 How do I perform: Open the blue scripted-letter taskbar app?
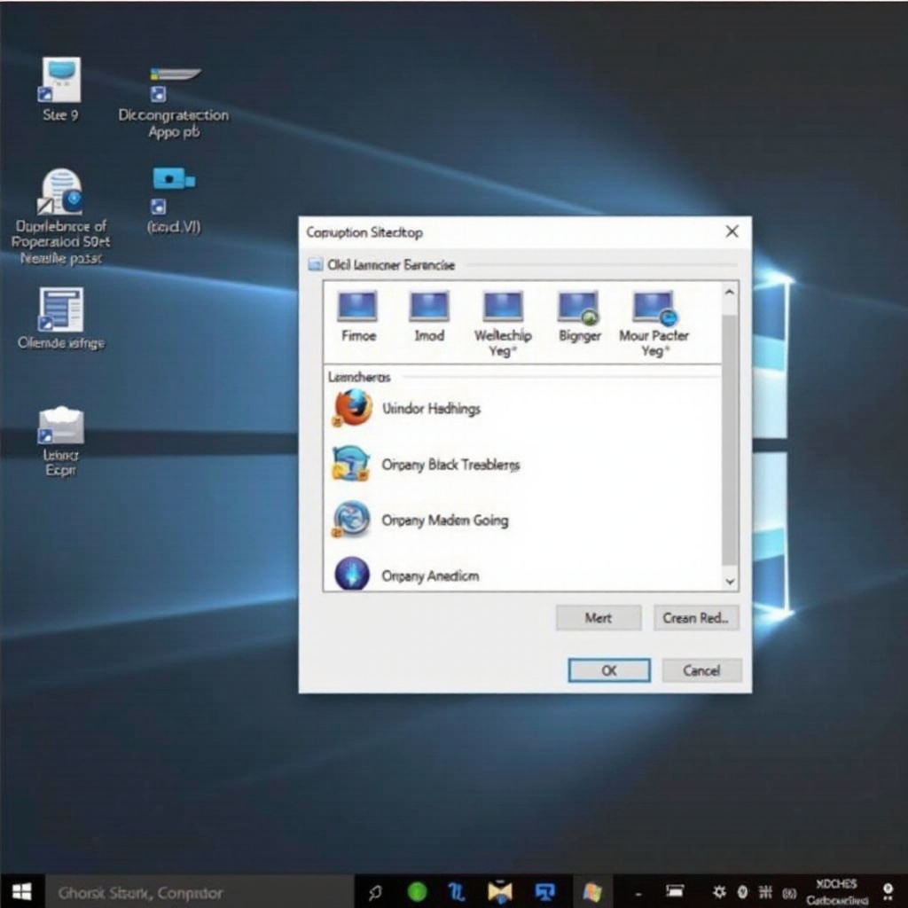457,892
